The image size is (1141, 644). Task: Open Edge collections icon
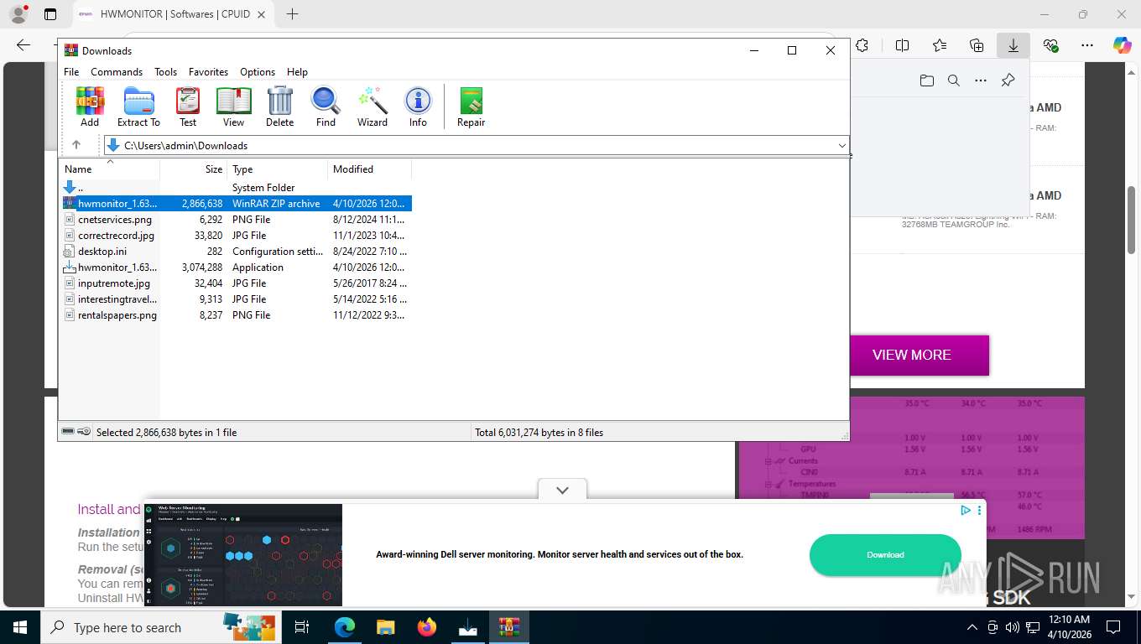pyautogui.click(x=977, y=45)
